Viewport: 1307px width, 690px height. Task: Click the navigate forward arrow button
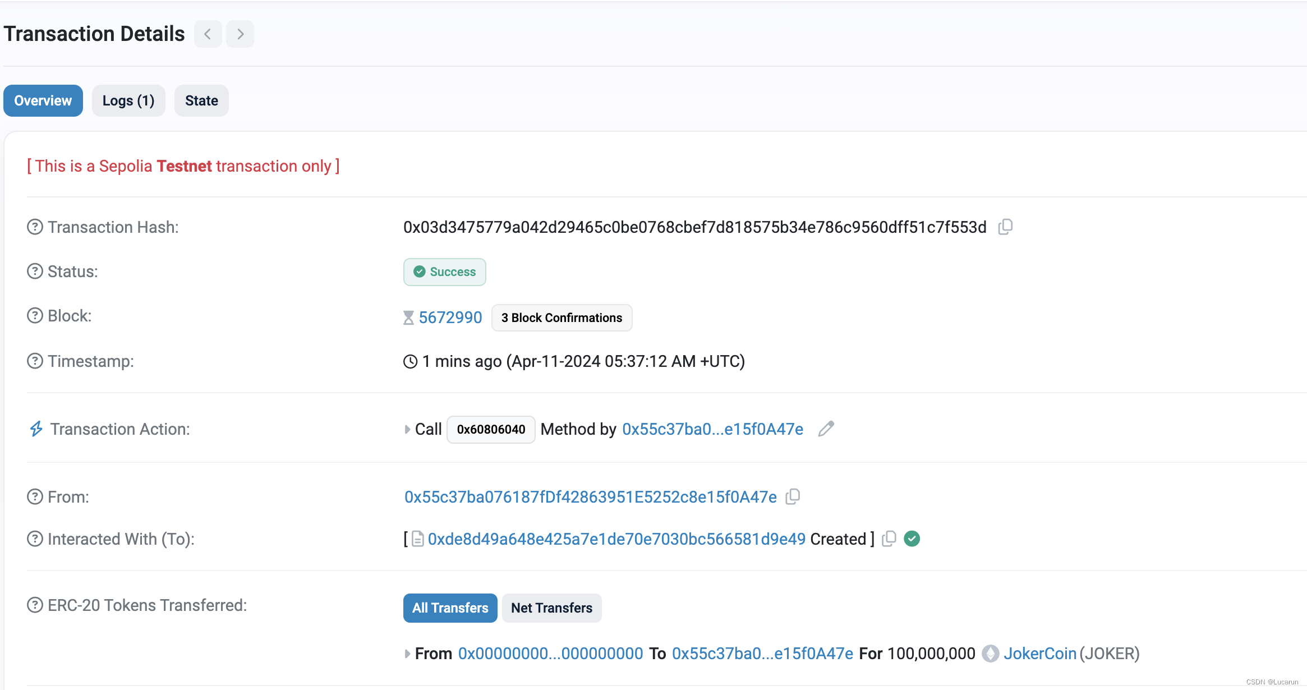240,34
